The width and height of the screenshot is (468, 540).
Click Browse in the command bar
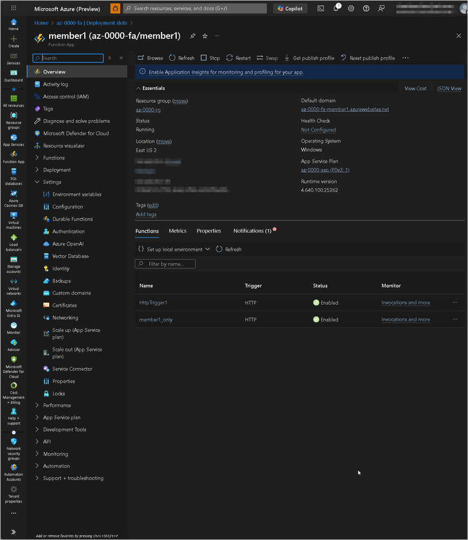coord(150,58)
